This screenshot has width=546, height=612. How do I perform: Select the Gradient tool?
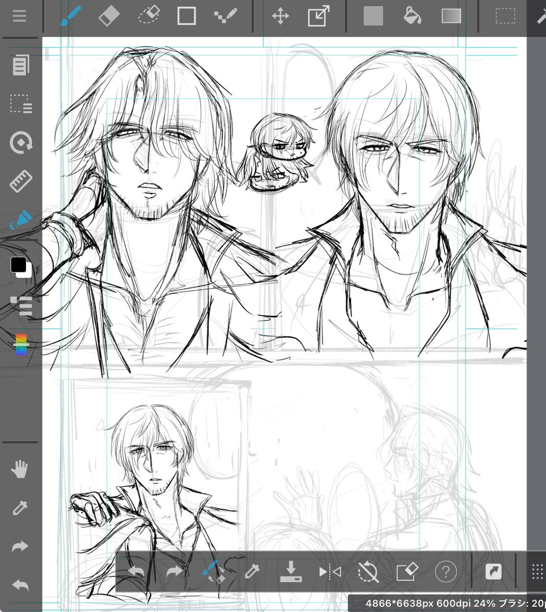click(451, 16)
